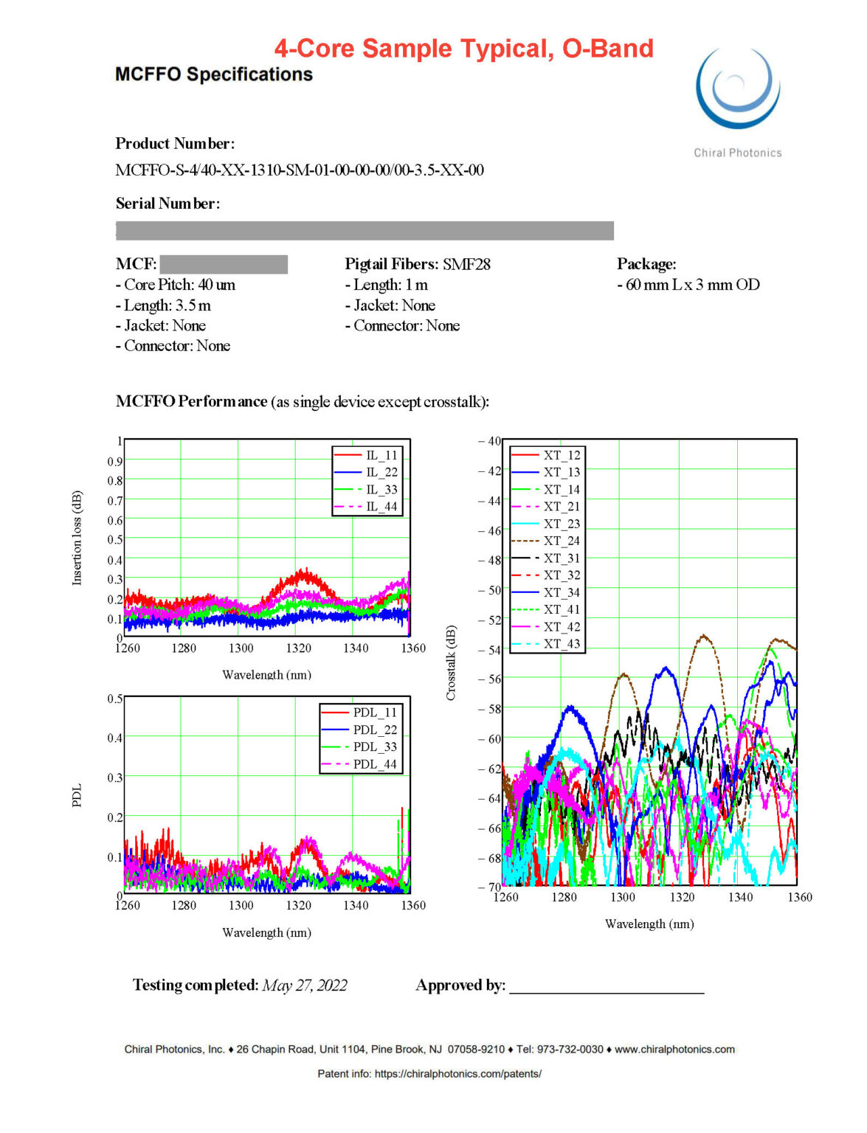Click the XT_31 black dashed legend entry

click(546, 558)
